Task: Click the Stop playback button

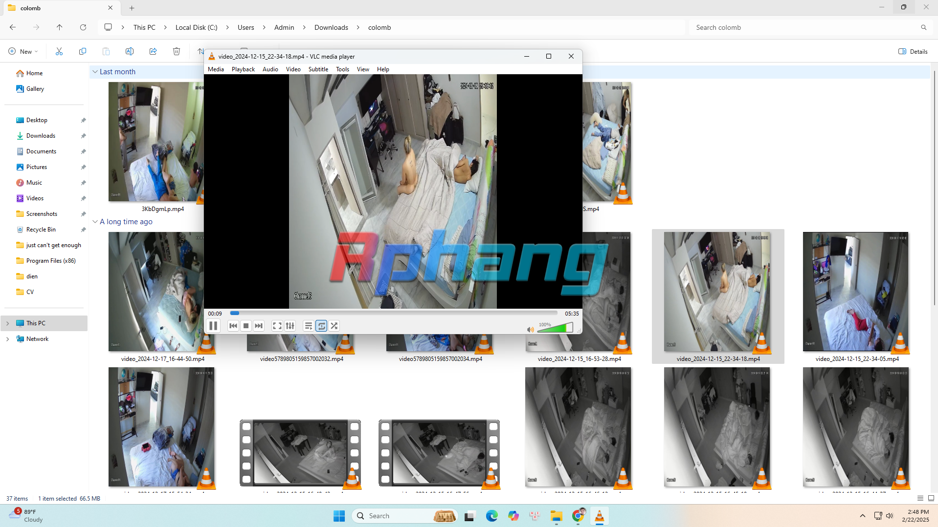Action: point(246,326)
